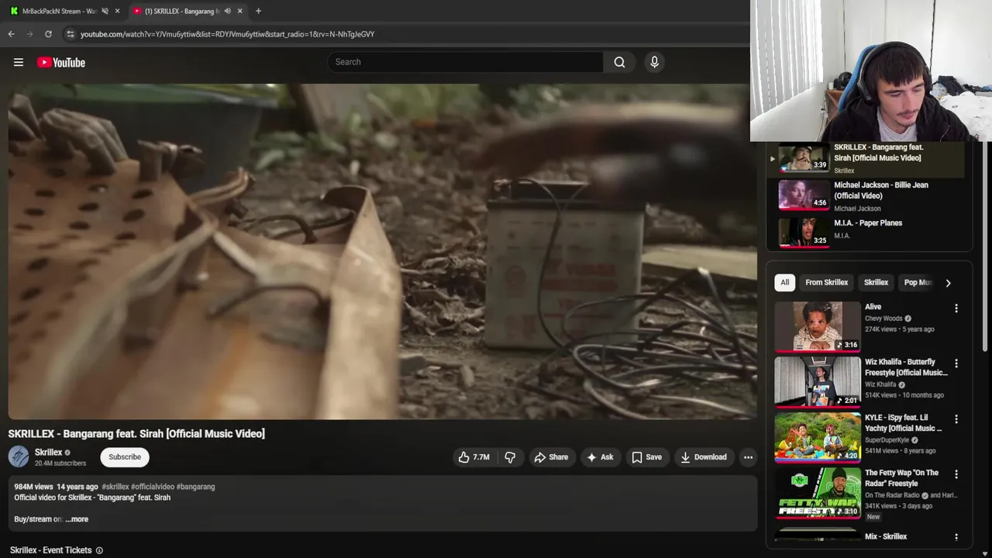Click the #skrillex hashtag
The width and height of the screenshot is (992, 558).
point(115,487)
